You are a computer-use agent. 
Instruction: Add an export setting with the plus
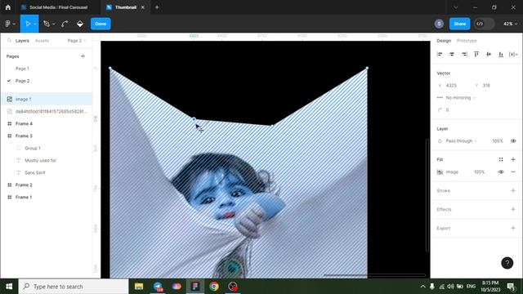click(x=513, y=229)
